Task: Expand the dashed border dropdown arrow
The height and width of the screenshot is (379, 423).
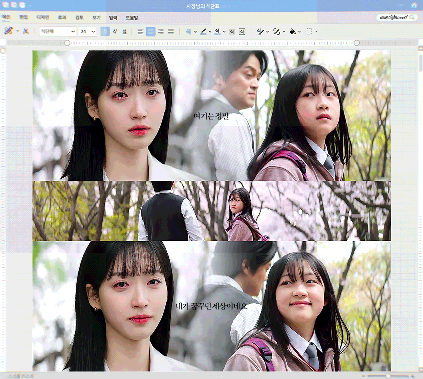Action: pos(316,32)
